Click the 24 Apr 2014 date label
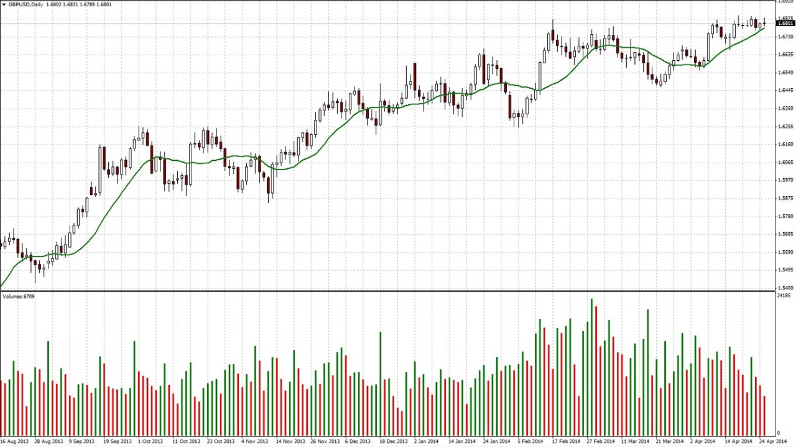Screen dimensions: 796x447 click(773, 441)
